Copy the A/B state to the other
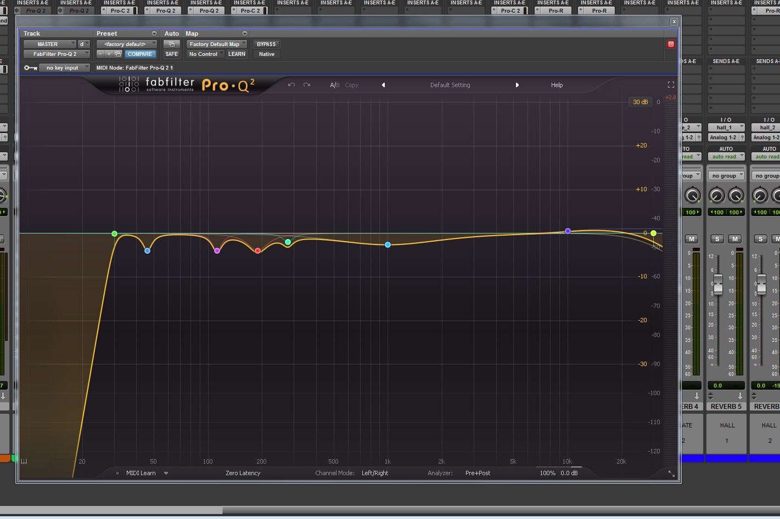 pos(352,85)
